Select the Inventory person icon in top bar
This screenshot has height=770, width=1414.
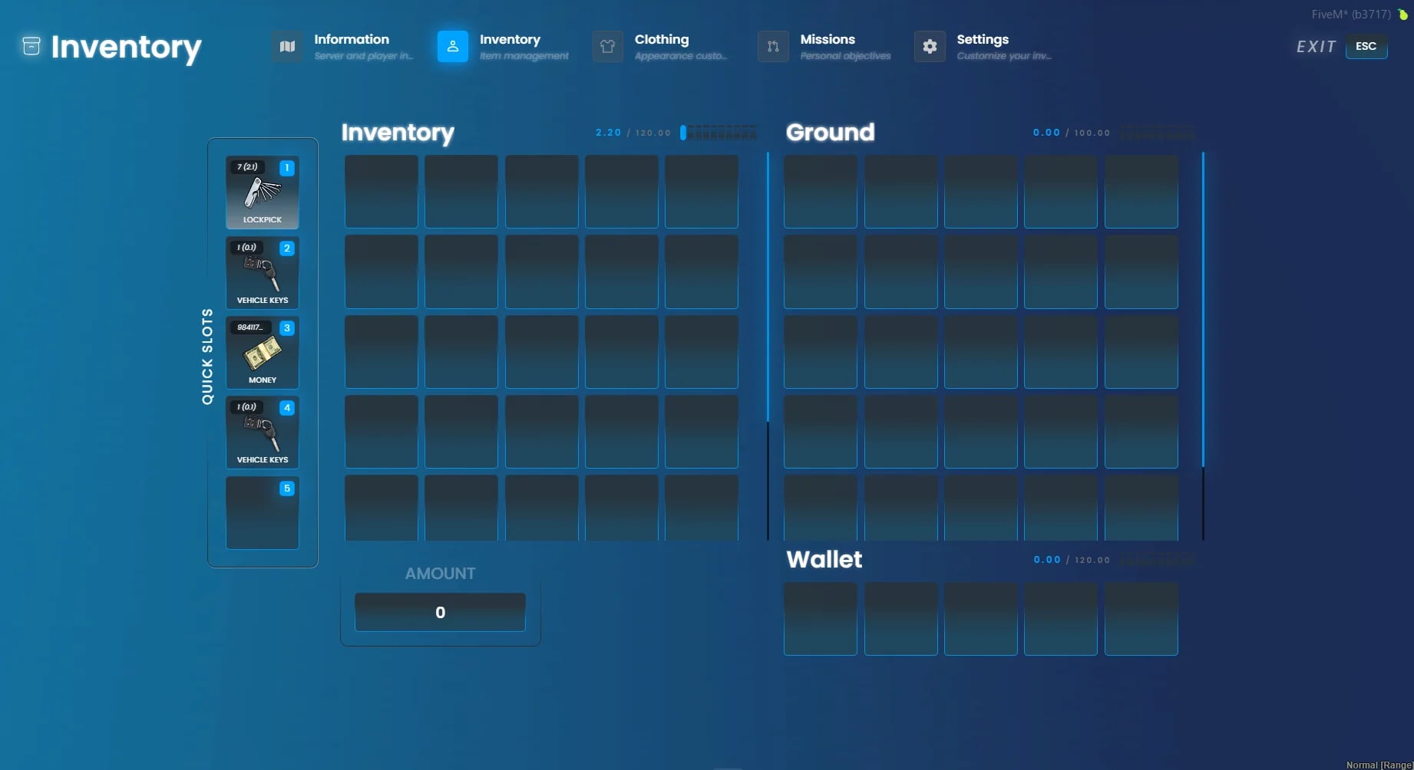point(453,46)
